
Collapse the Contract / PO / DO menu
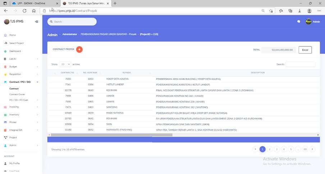[37, 82]
